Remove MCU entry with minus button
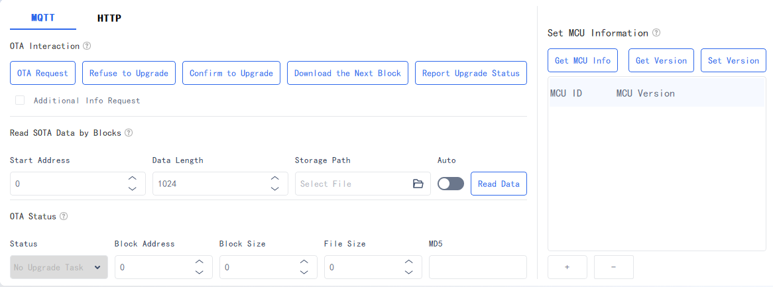 613,266
